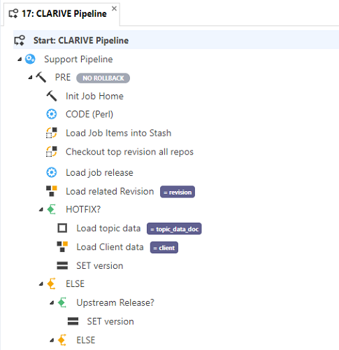The height and width of the screenshot is (350, 339).
Task: Click the Checkout top revision all repos icon
Action: 52,152
